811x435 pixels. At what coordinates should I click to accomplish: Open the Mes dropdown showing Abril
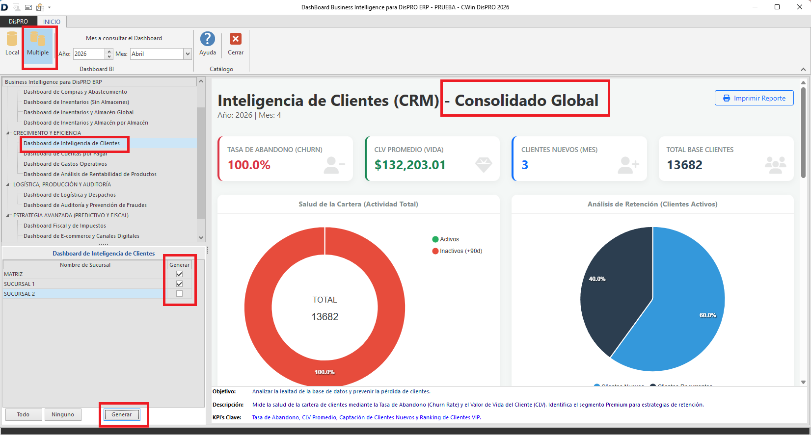point(188,54)
